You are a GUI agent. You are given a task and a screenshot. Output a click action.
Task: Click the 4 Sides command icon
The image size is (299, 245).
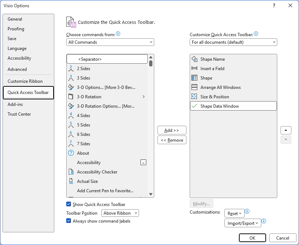pyautogui.click(x=71, y=115)
